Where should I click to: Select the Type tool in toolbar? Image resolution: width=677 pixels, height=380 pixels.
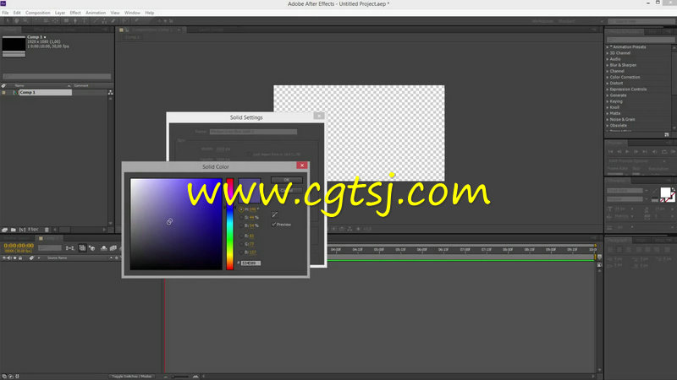[x=84, y=20]
